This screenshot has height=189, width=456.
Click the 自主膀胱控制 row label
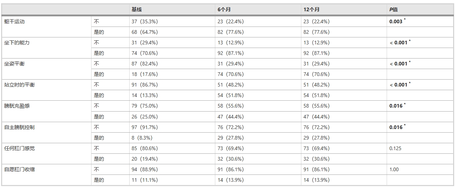click(20, 127)
